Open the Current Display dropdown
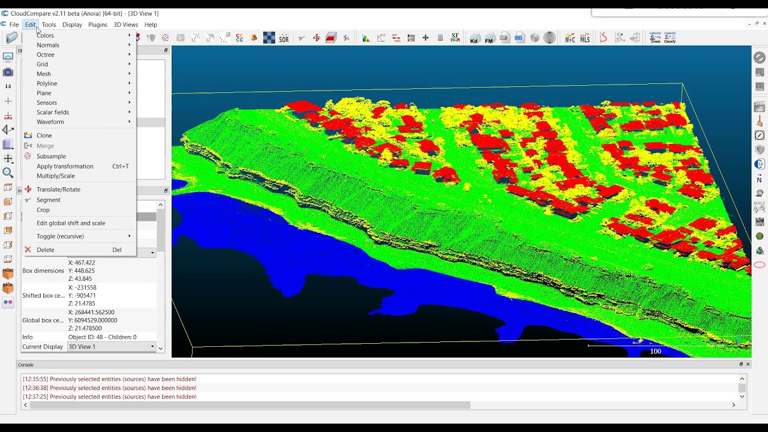Viewport: 768px width, 432px height. tap(112, 347)
